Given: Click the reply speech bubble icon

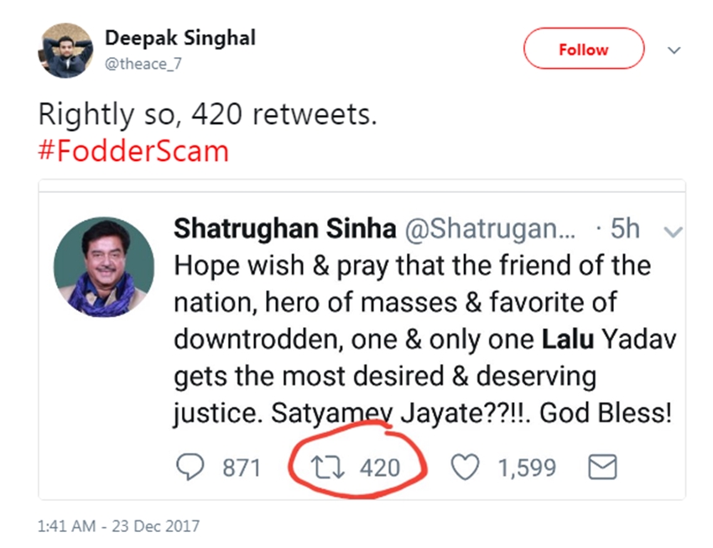Looking at the screenshot, I should 193,467.
